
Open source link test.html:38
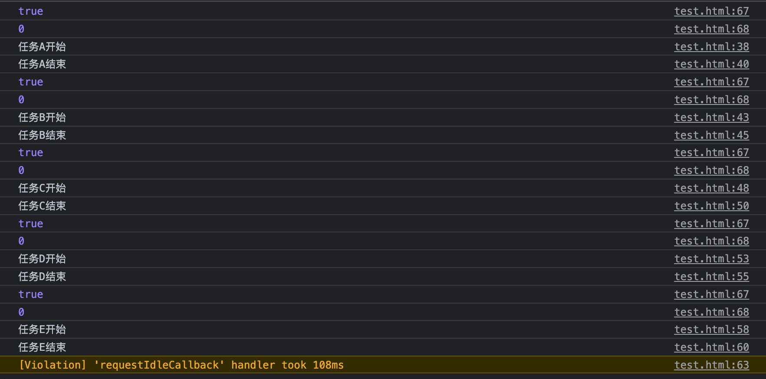(711, 46)
